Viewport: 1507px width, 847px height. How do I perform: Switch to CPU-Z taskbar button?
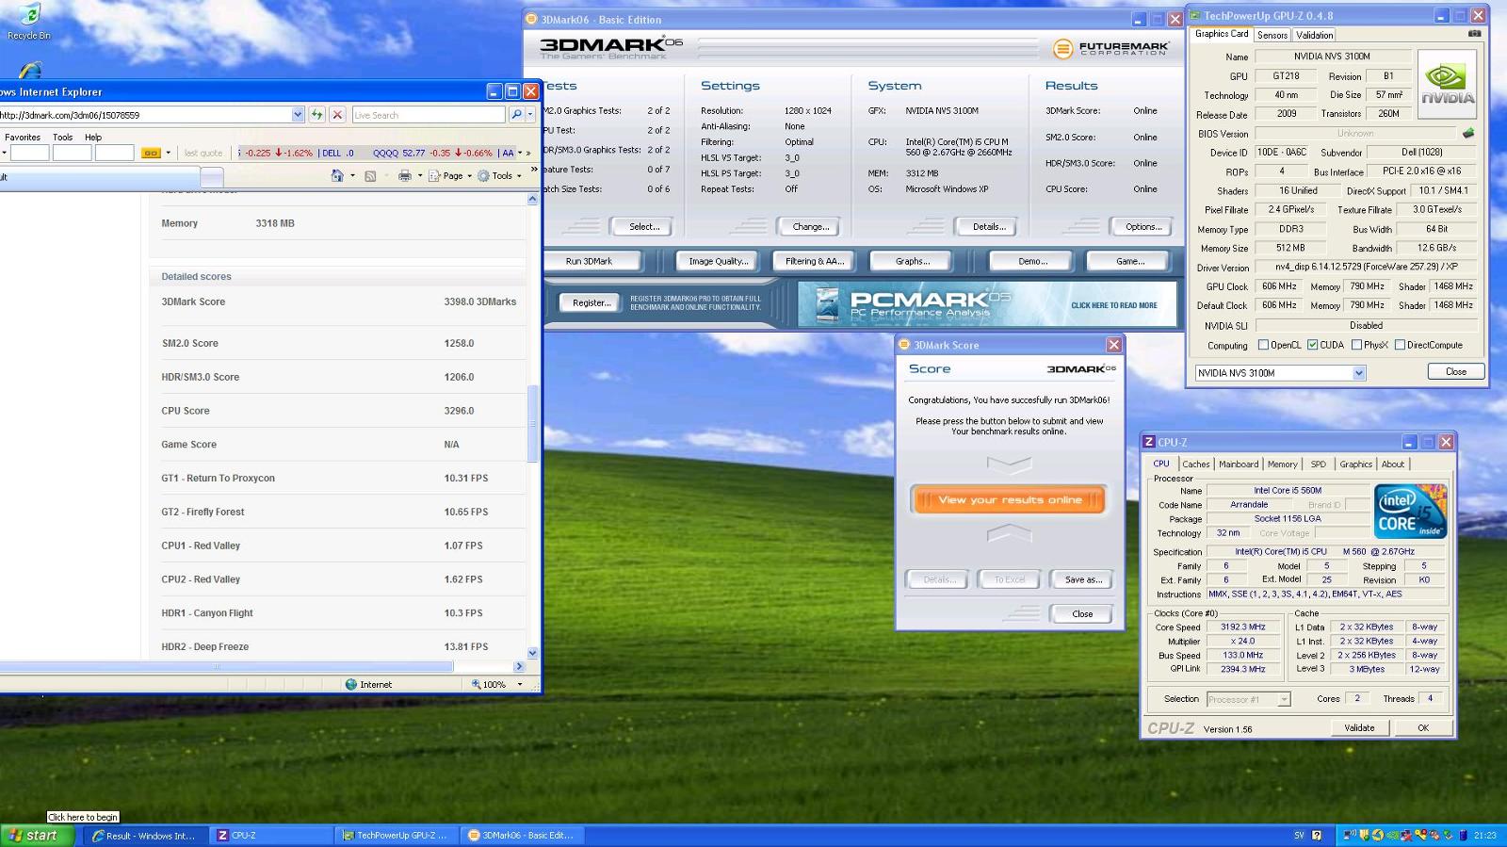pos(272,835)
